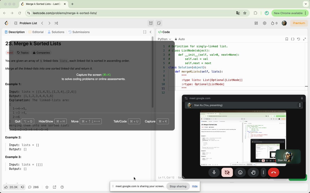Pick a random problem with shuffle icon
Screen dimensions: 310x193
(56, 23)
